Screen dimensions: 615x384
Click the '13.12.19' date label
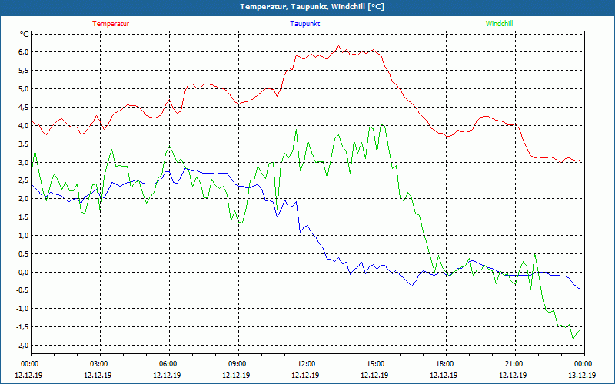click(x=582, y=375)
